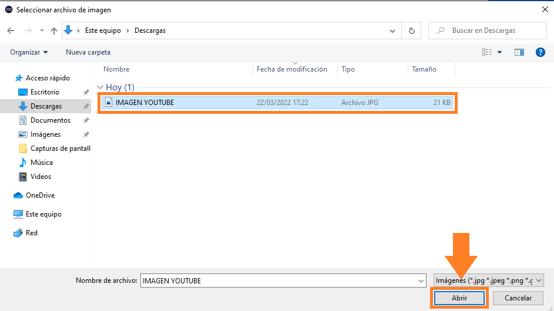Refresh the Descargas folder view
Viewport: 554px width, 311px height.
click(x=411, y=31)
